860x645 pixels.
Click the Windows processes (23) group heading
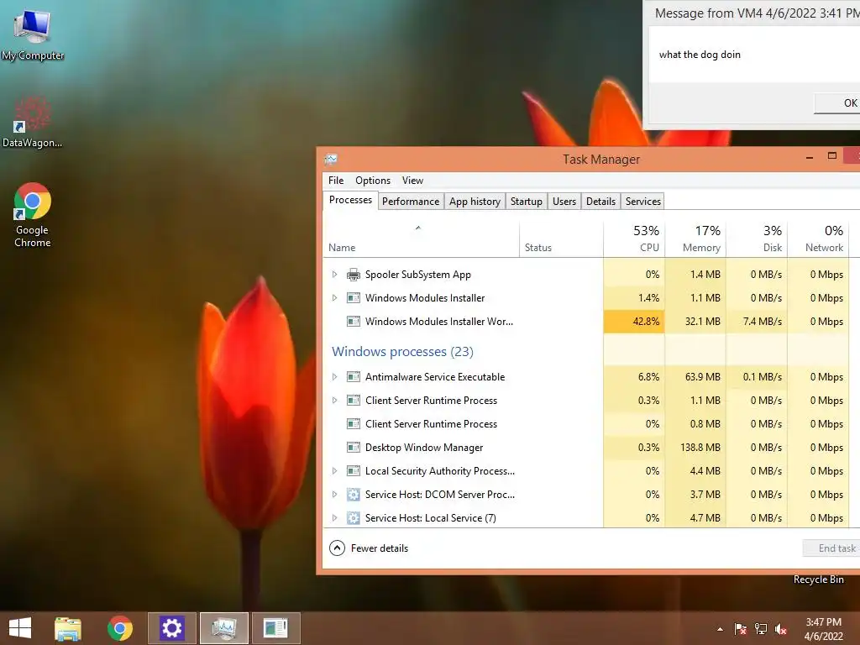[x=402, y=352]
